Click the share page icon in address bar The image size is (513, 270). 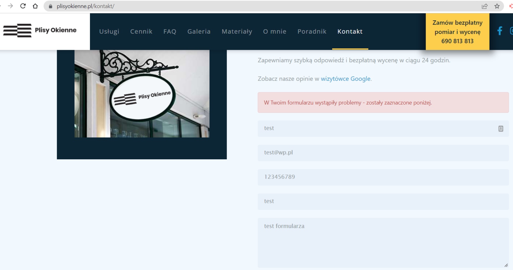tap(485, 6)
